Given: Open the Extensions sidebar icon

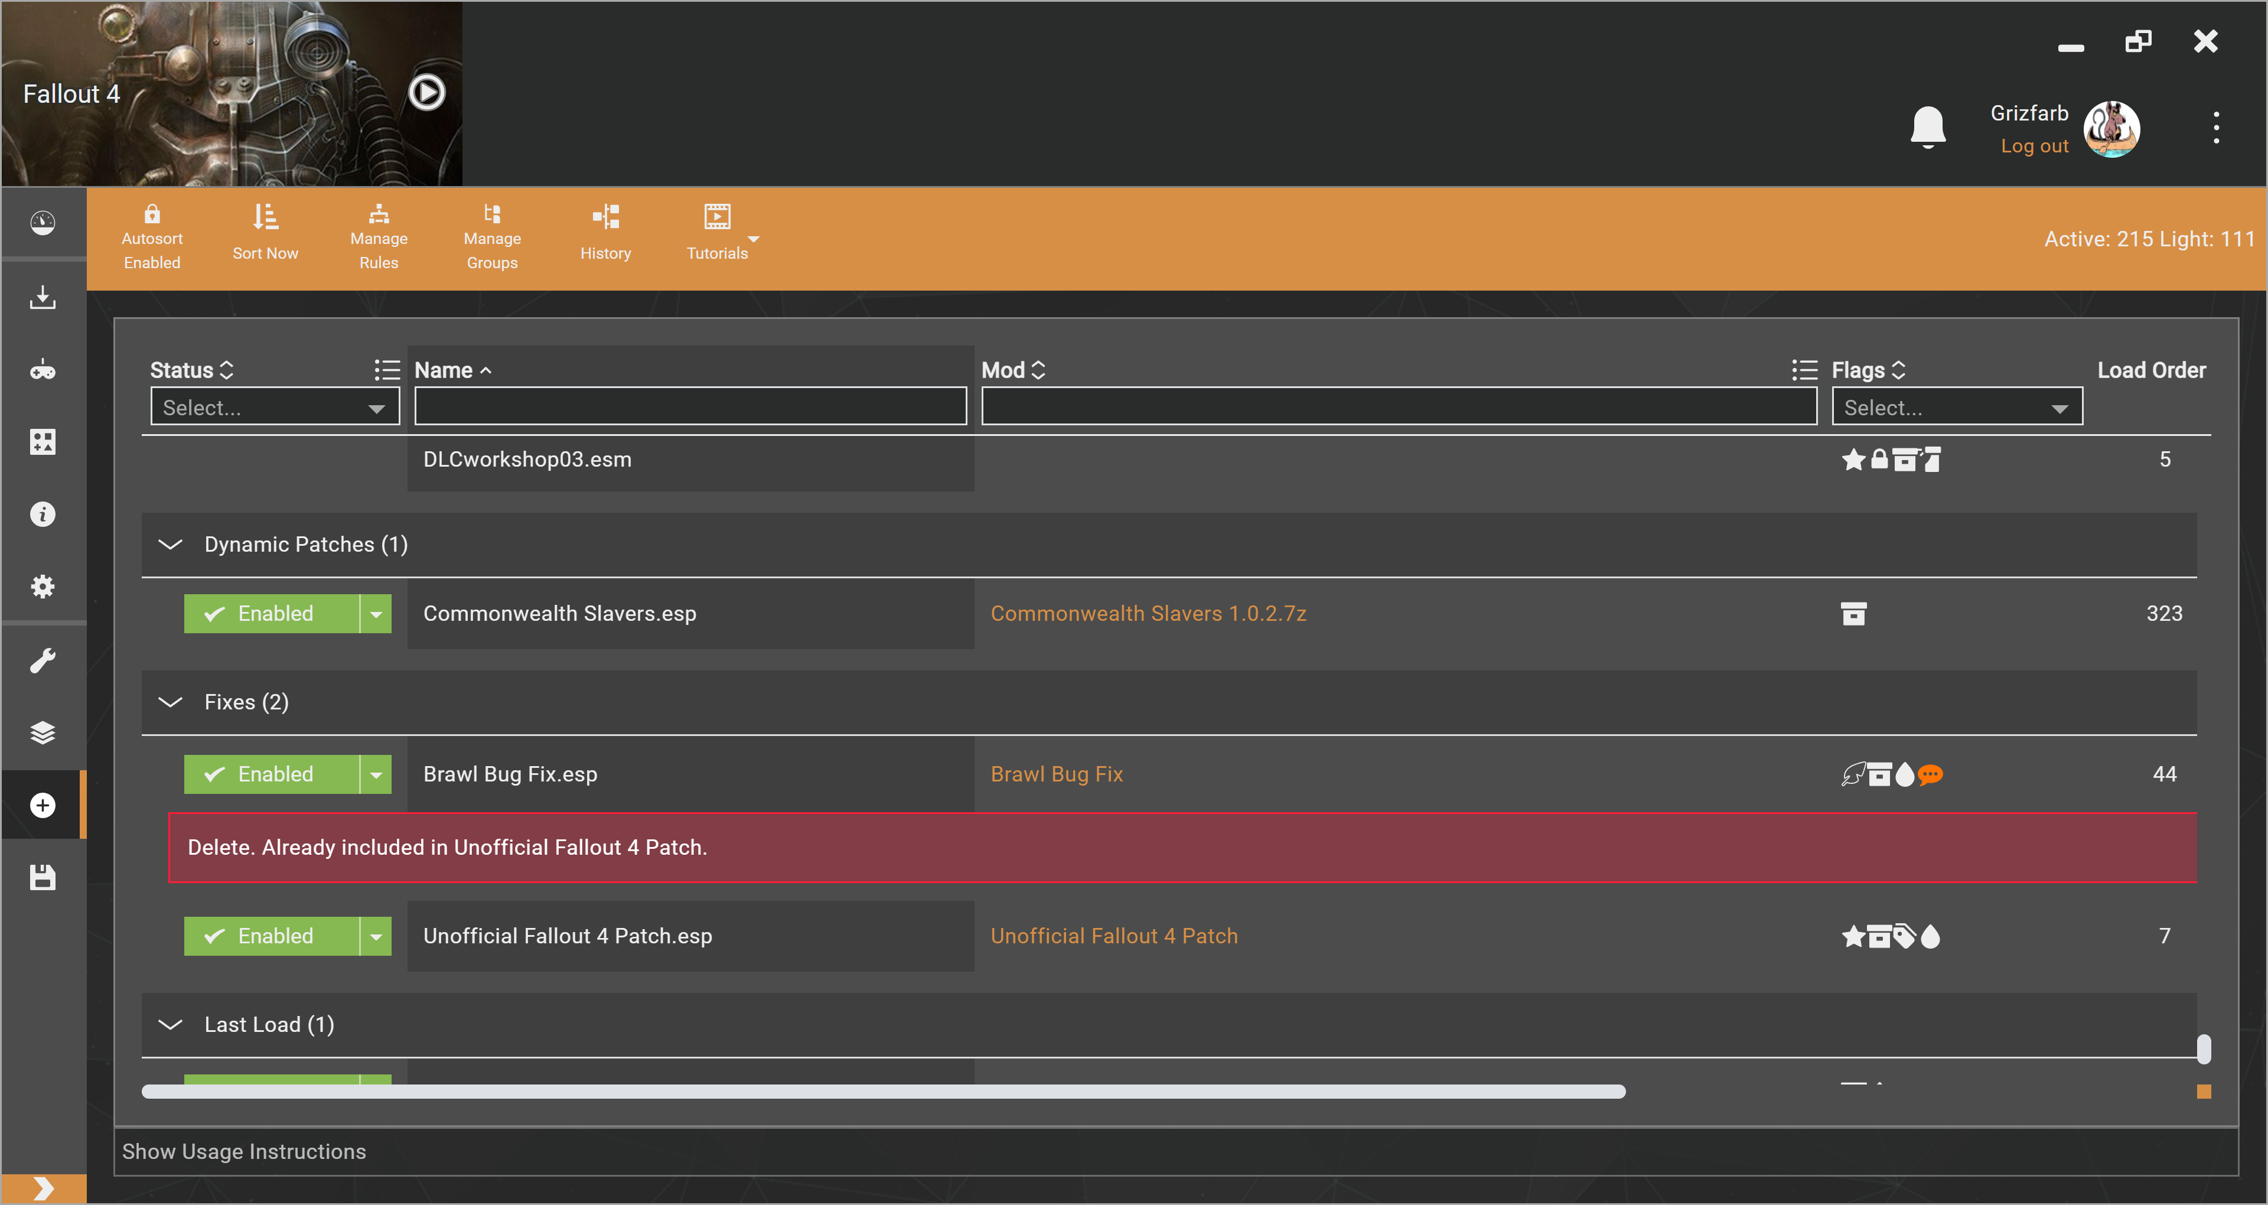Looking at the screenshot, I should [43, 441].
